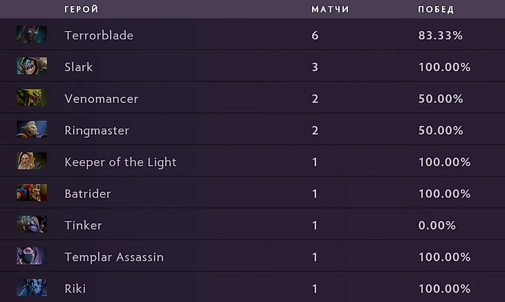The height and width of the screenshot is (302, 505).
Task: Open the Terrorblade hero name link
Action: [99, 35]
